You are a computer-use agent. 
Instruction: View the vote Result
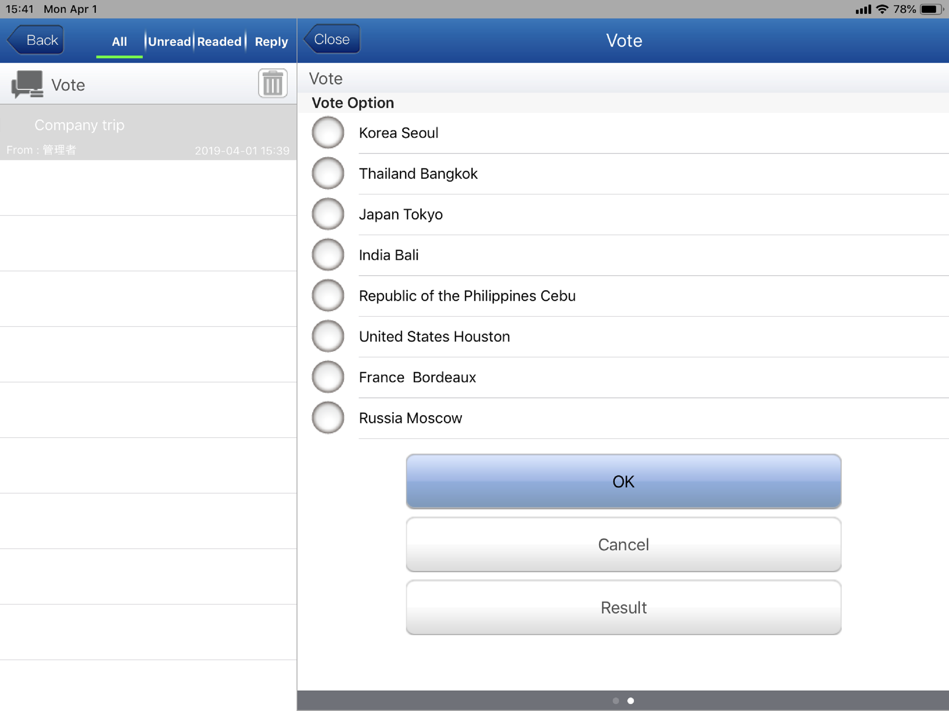tap(624, 607)
